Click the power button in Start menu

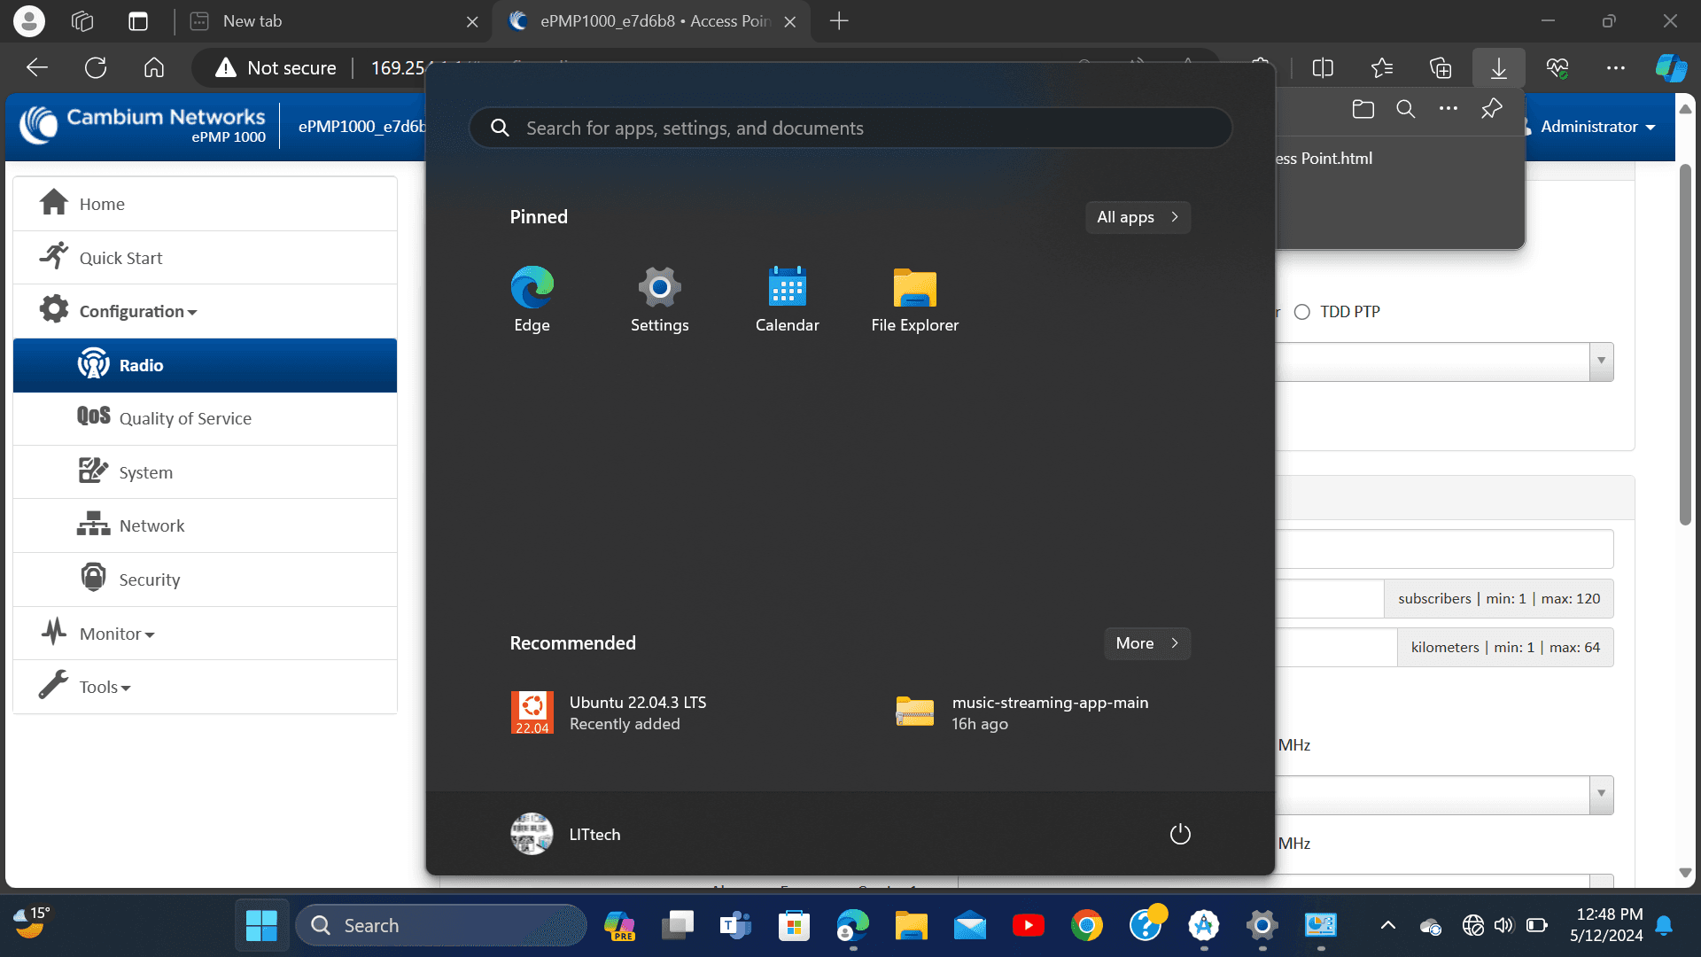coord(1180,834)
